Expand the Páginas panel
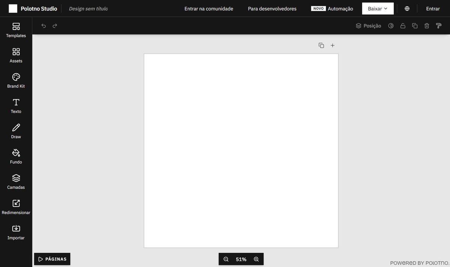The image size is (450, 267). 52,259
